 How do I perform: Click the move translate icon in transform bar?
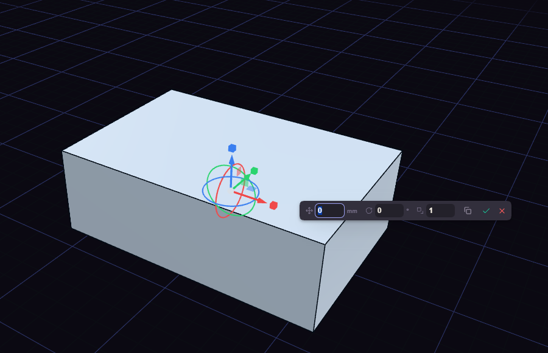tap(309, 211)
